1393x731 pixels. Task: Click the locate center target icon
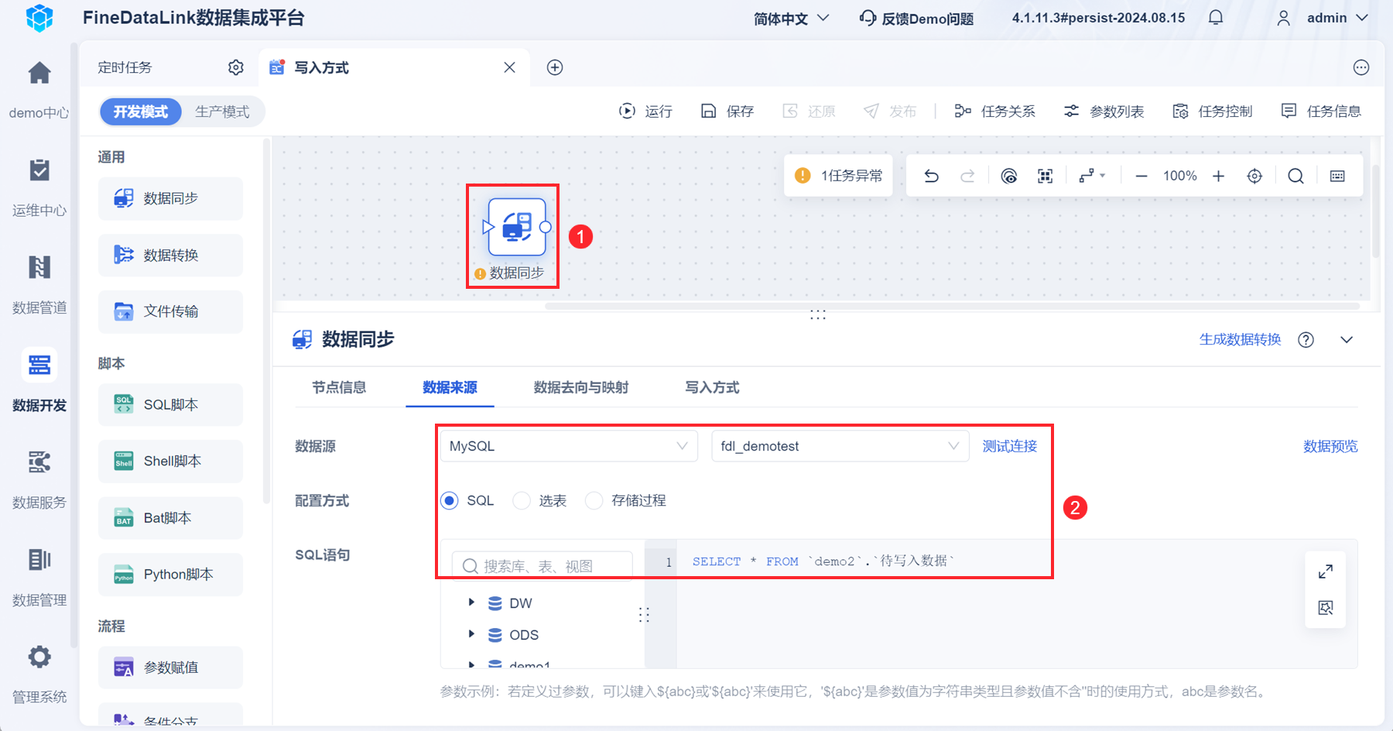[1254, 177]
